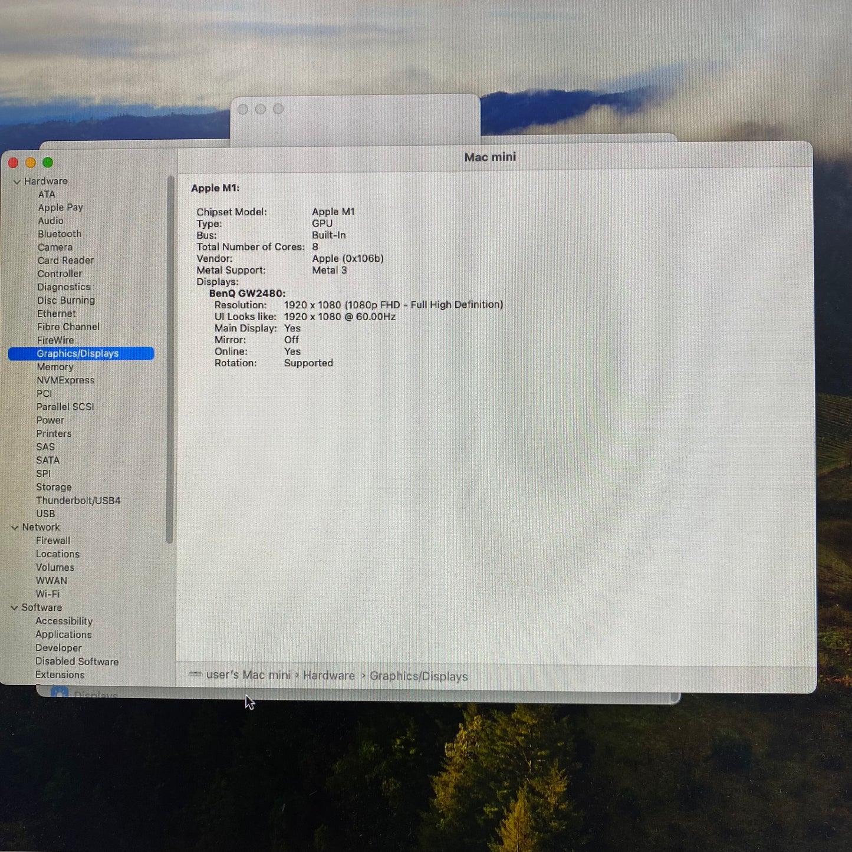Close the System Information window
The image size is (852, 852).
(x=13, y=163)
